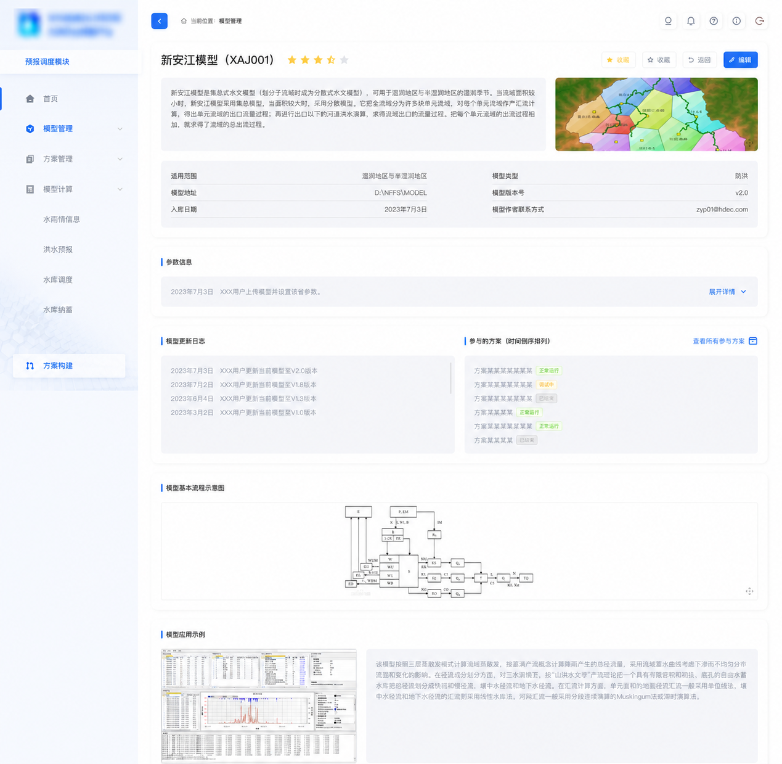Click the question-mark help icon
This screenshot has width=782, height=764.
(x=714, y=21)
